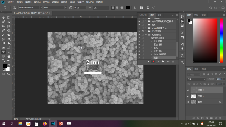Left align the text
226x127 pixels.
(113, 8)
